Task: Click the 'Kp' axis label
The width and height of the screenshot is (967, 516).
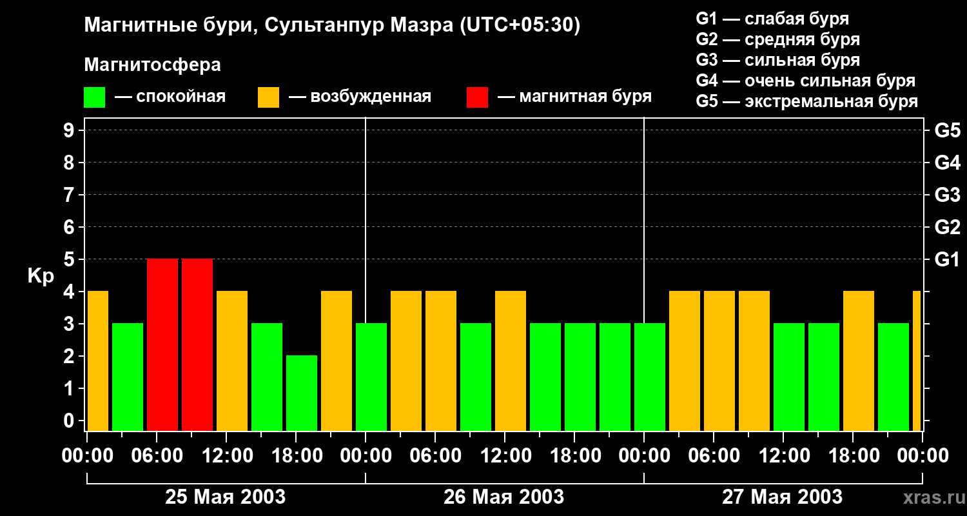Action: click(x=41, y=276)
